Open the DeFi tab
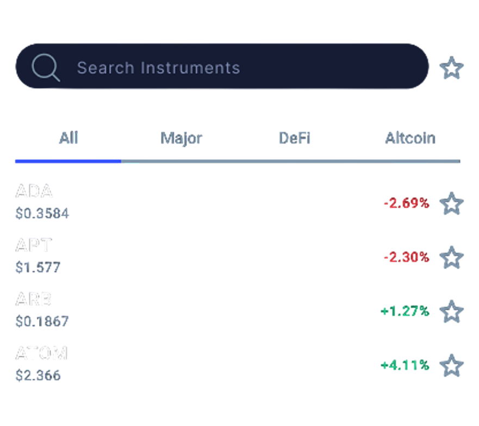The height and width of the screenshot is (426, 479). click(x=294, y=140)
